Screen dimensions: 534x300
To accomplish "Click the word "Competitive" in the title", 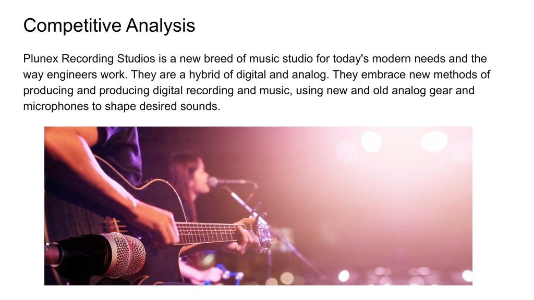I will (x=72, y=26).
